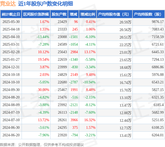165x147 pixels.
Task: Select date cell 2024-08-20
Action: point(11,97)
